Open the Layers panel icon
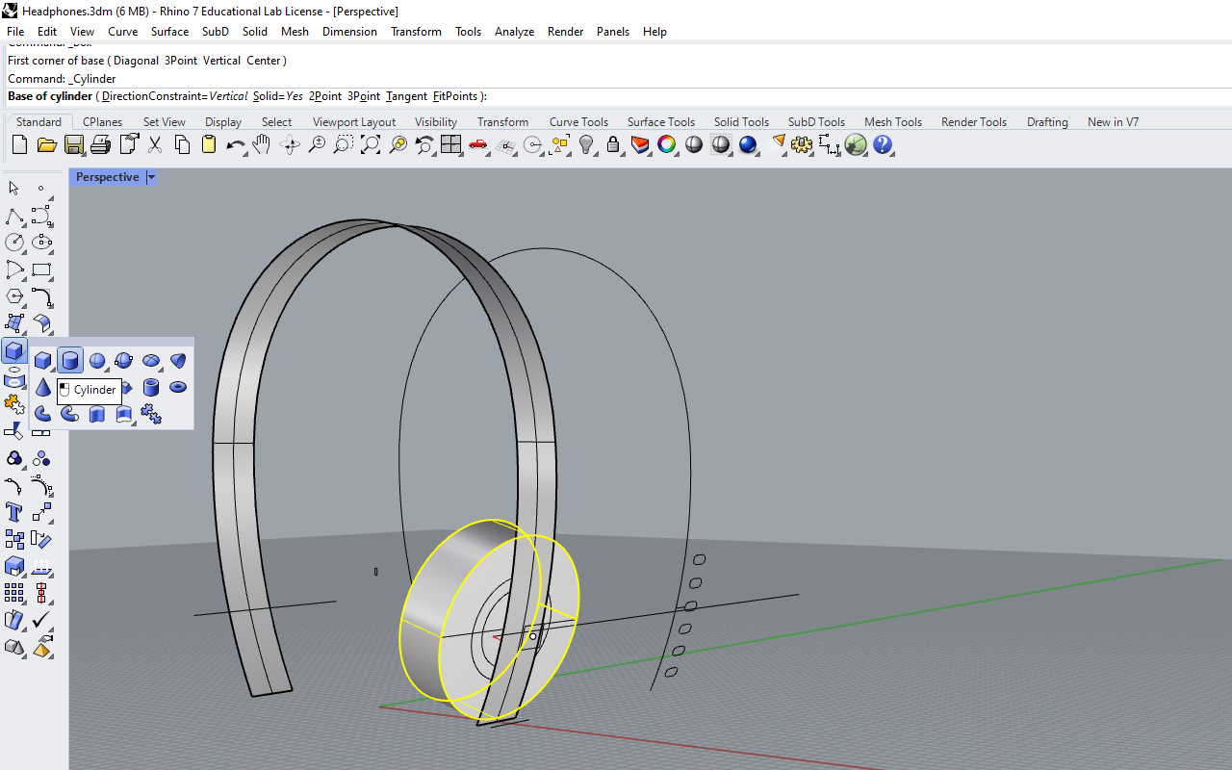The image size is (1232, 770). [x=640, y=145]
